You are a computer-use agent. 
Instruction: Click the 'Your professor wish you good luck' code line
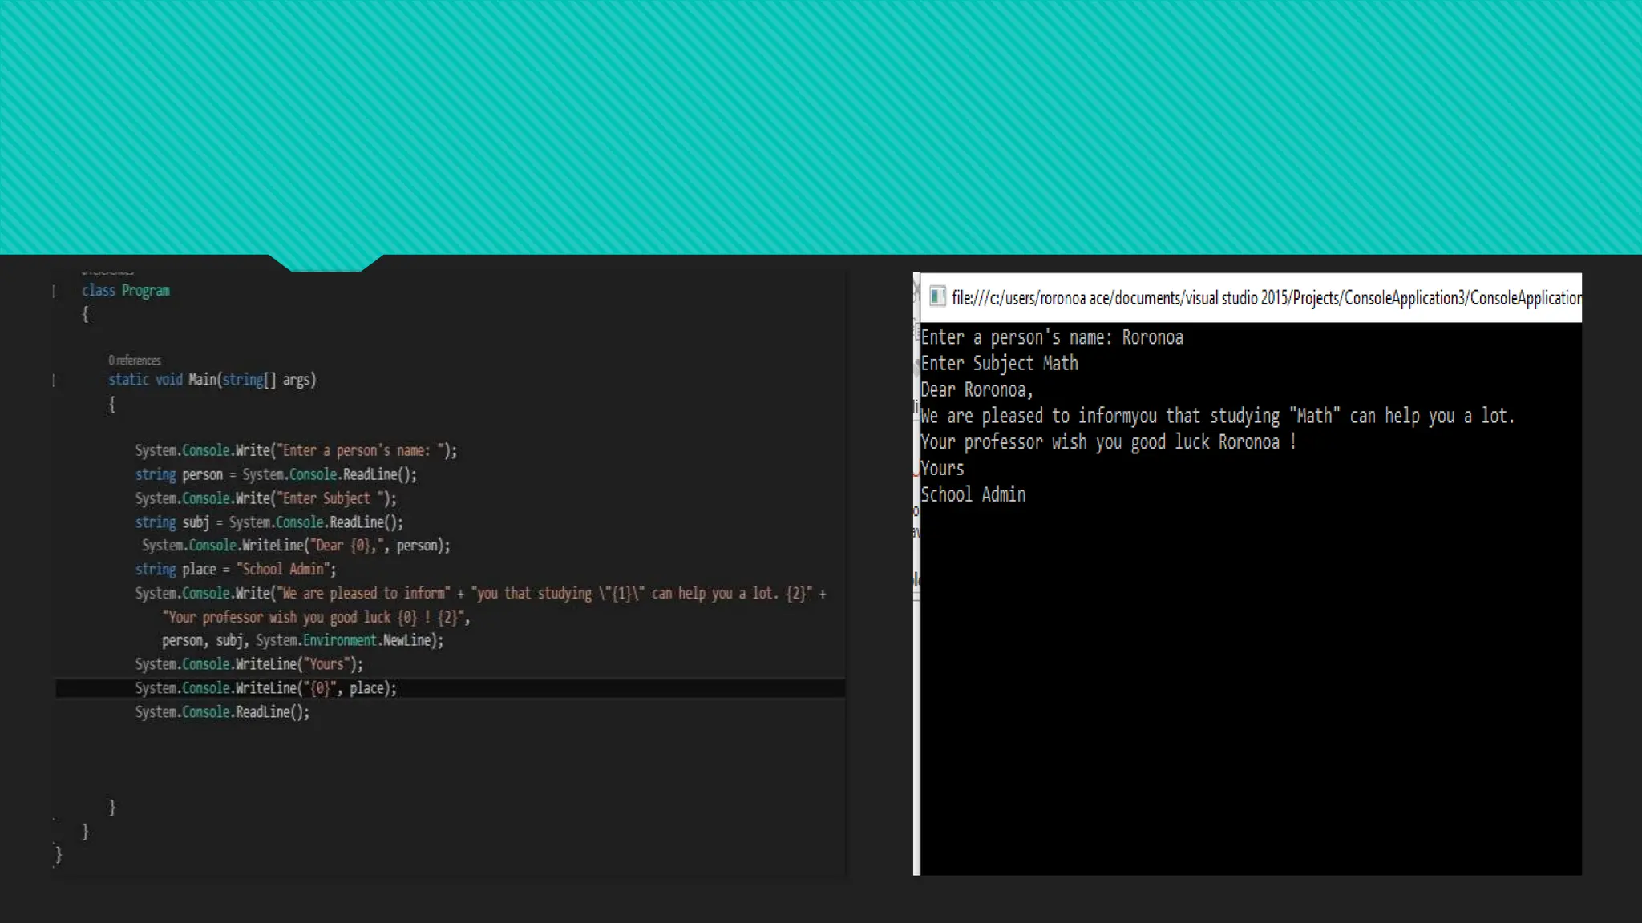pyautogui.click(x=316, y=617)
